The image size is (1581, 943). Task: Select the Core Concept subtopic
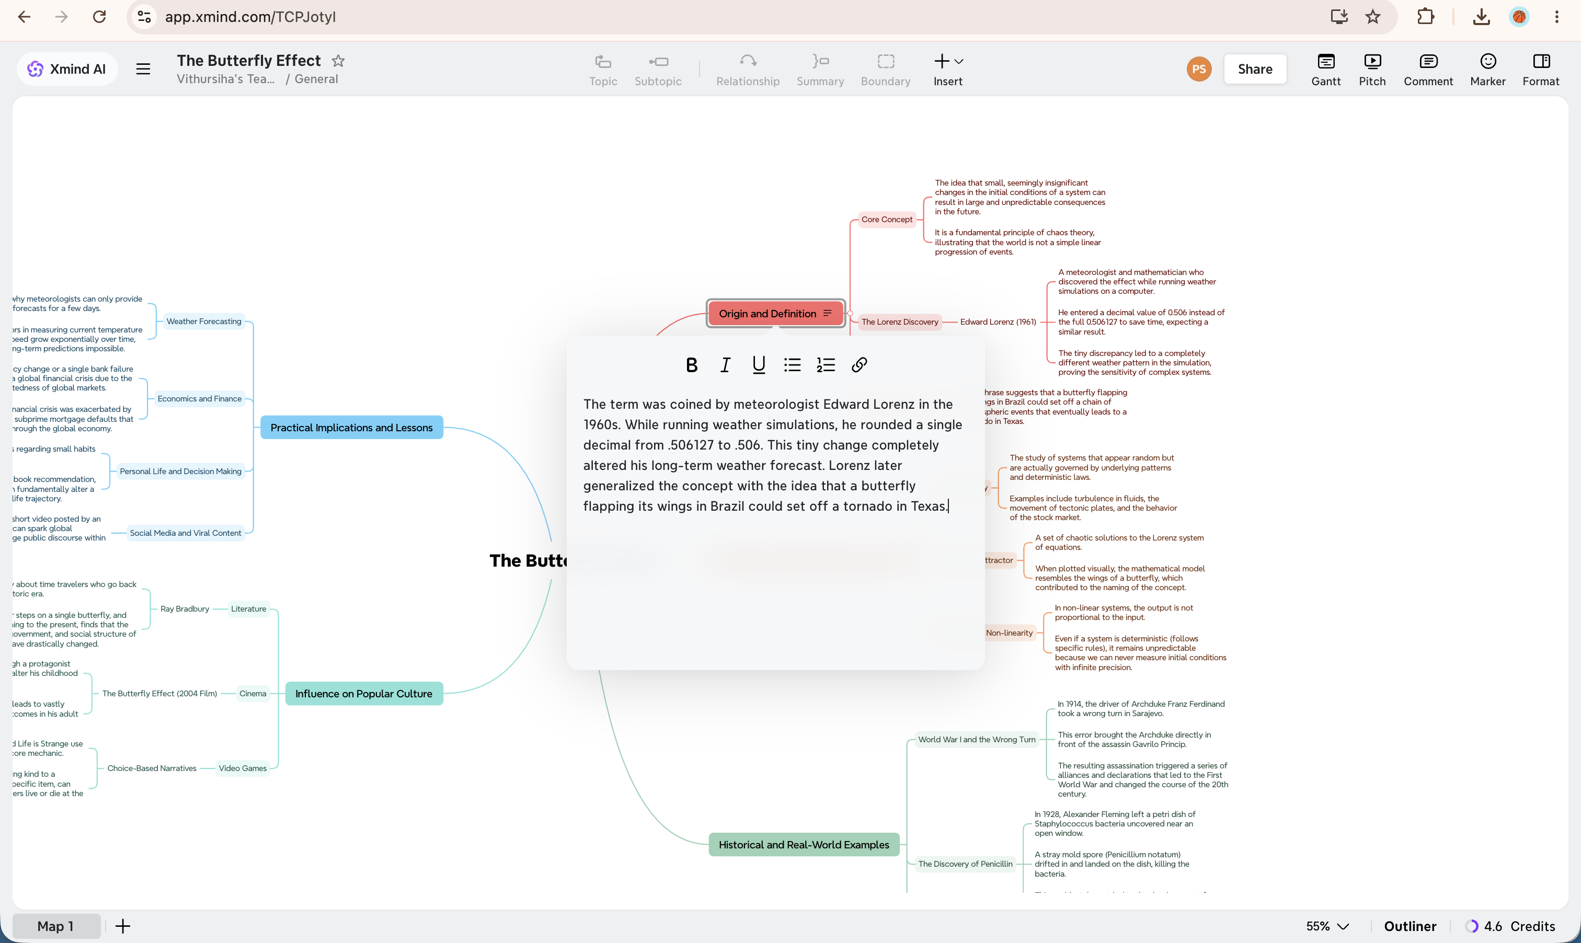coord(887,220)
